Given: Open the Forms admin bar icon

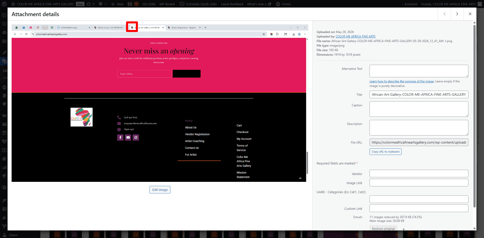Looking at the screenshot, I should (x=278, y=4).
